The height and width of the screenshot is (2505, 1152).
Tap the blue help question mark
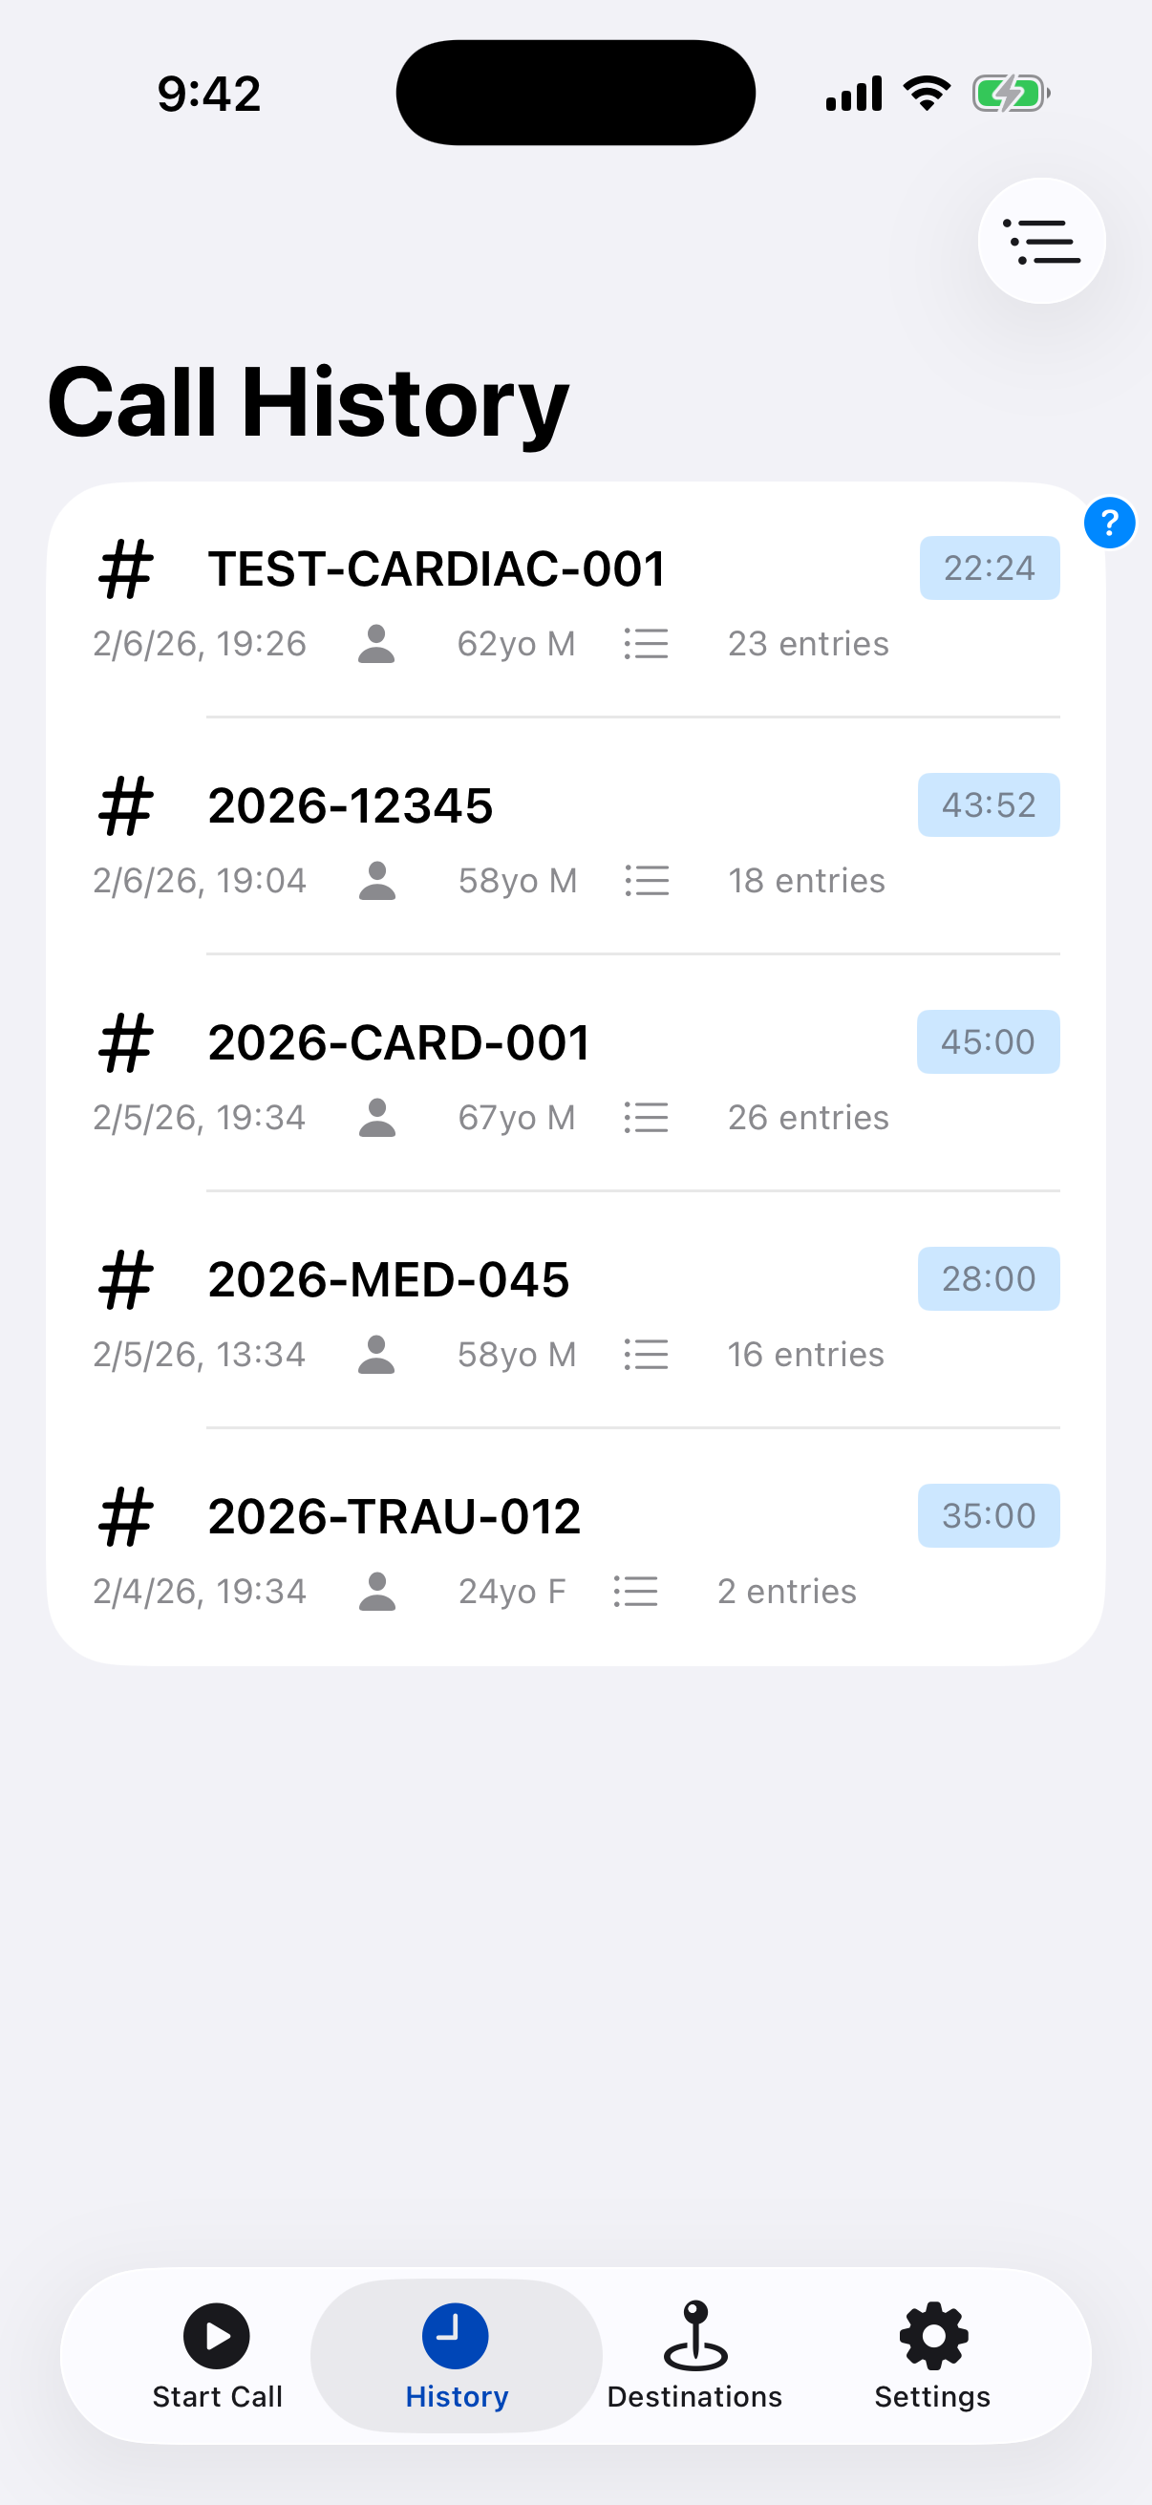(1108, 524)
